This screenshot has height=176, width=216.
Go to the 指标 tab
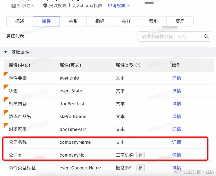pyautogui.click(x=100, y=21)
